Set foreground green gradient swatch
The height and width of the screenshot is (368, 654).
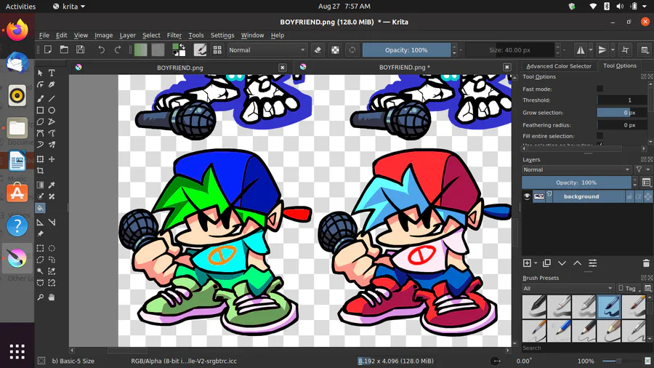(x=140, y=50)
